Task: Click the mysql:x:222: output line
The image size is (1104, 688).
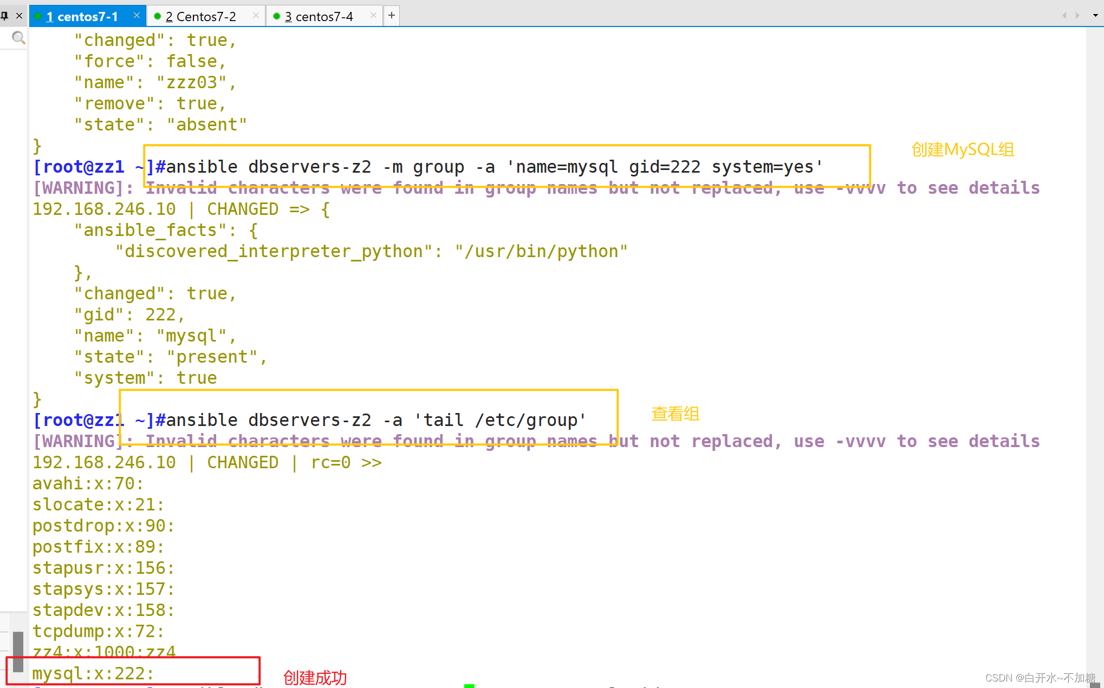Action: [x=93, y=673]
